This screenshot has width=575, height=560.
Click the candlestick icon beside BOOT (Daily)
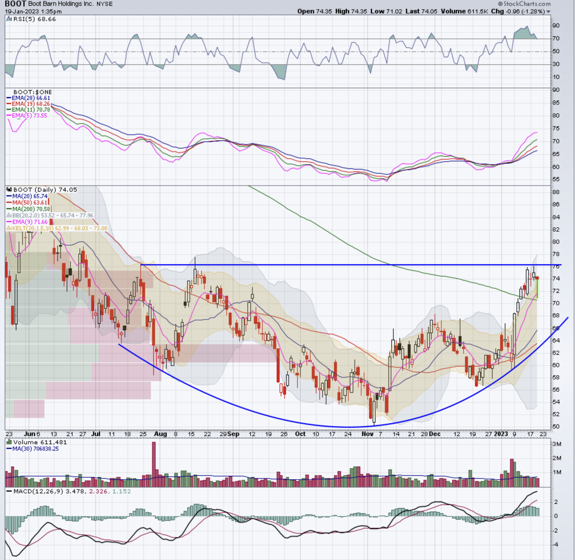pyautogui.click(x=9, y=190)
